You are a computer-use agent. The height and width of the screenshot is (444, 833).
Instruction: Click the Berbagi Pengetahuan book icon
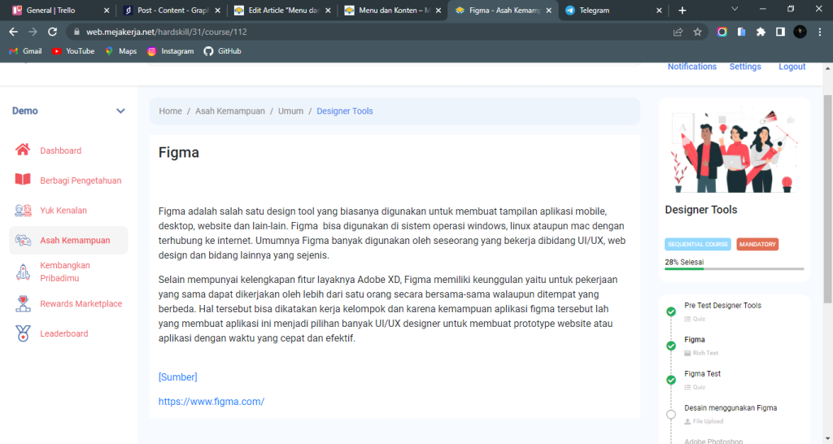22,180
